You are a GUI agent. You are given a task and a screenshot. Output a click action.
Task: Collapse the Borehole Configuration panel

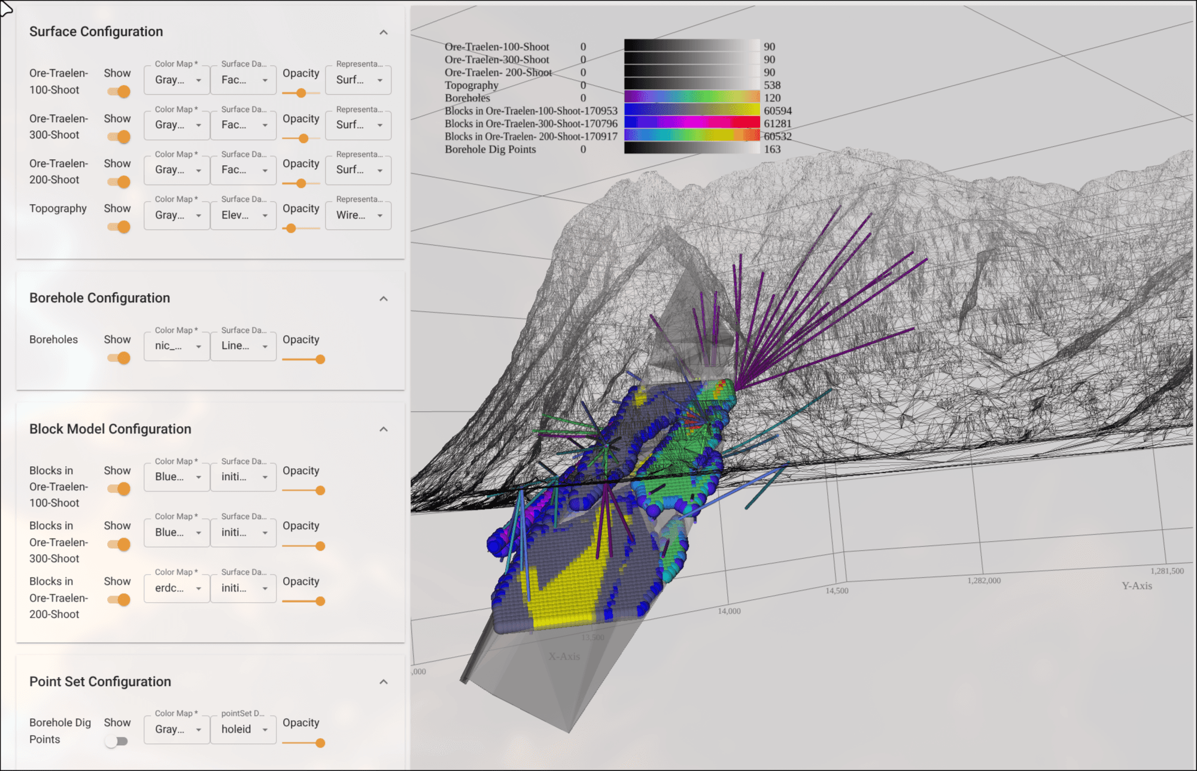[x=384, y=299]
